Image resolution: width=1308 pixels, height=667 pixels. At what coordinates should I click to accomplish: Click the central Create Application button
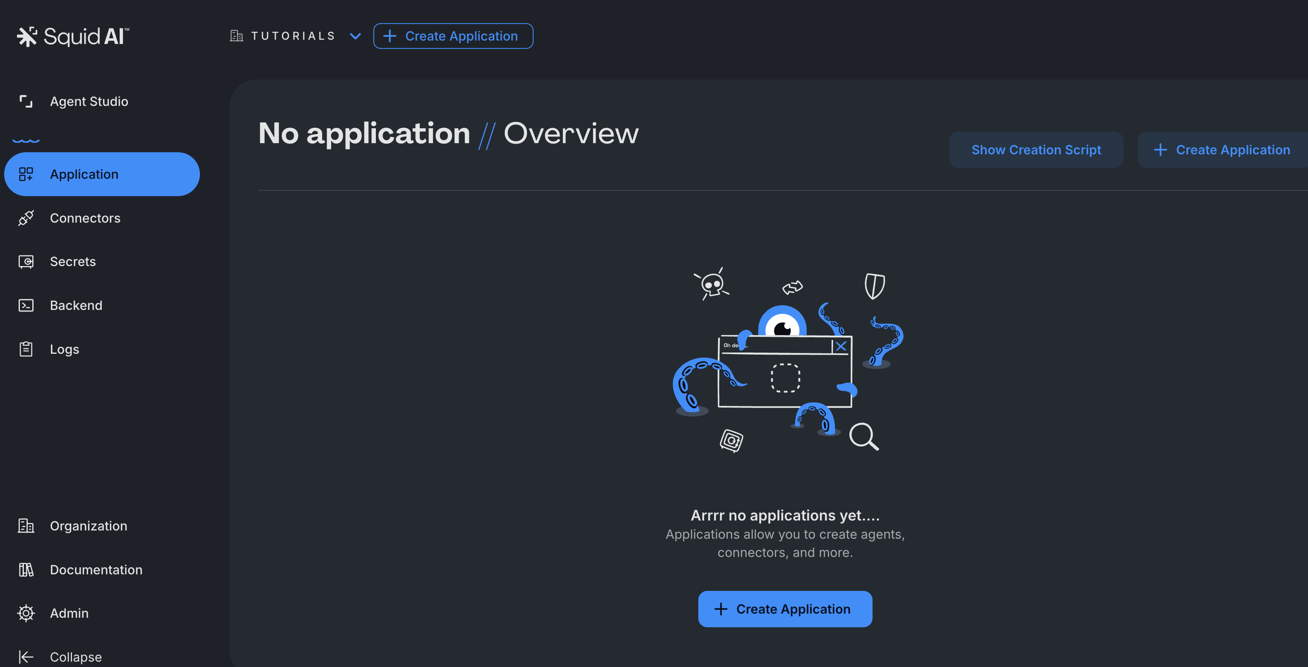pos(785,609)
